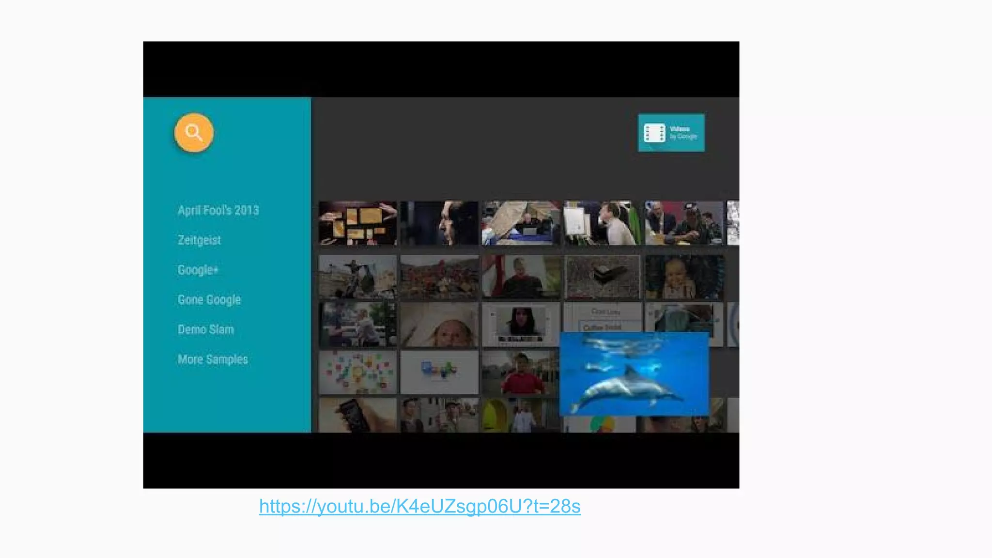Open the dark profile face thumbnail
Image resolution: width=992 pixels, height=558 pixels.
[x=439, y=223]
